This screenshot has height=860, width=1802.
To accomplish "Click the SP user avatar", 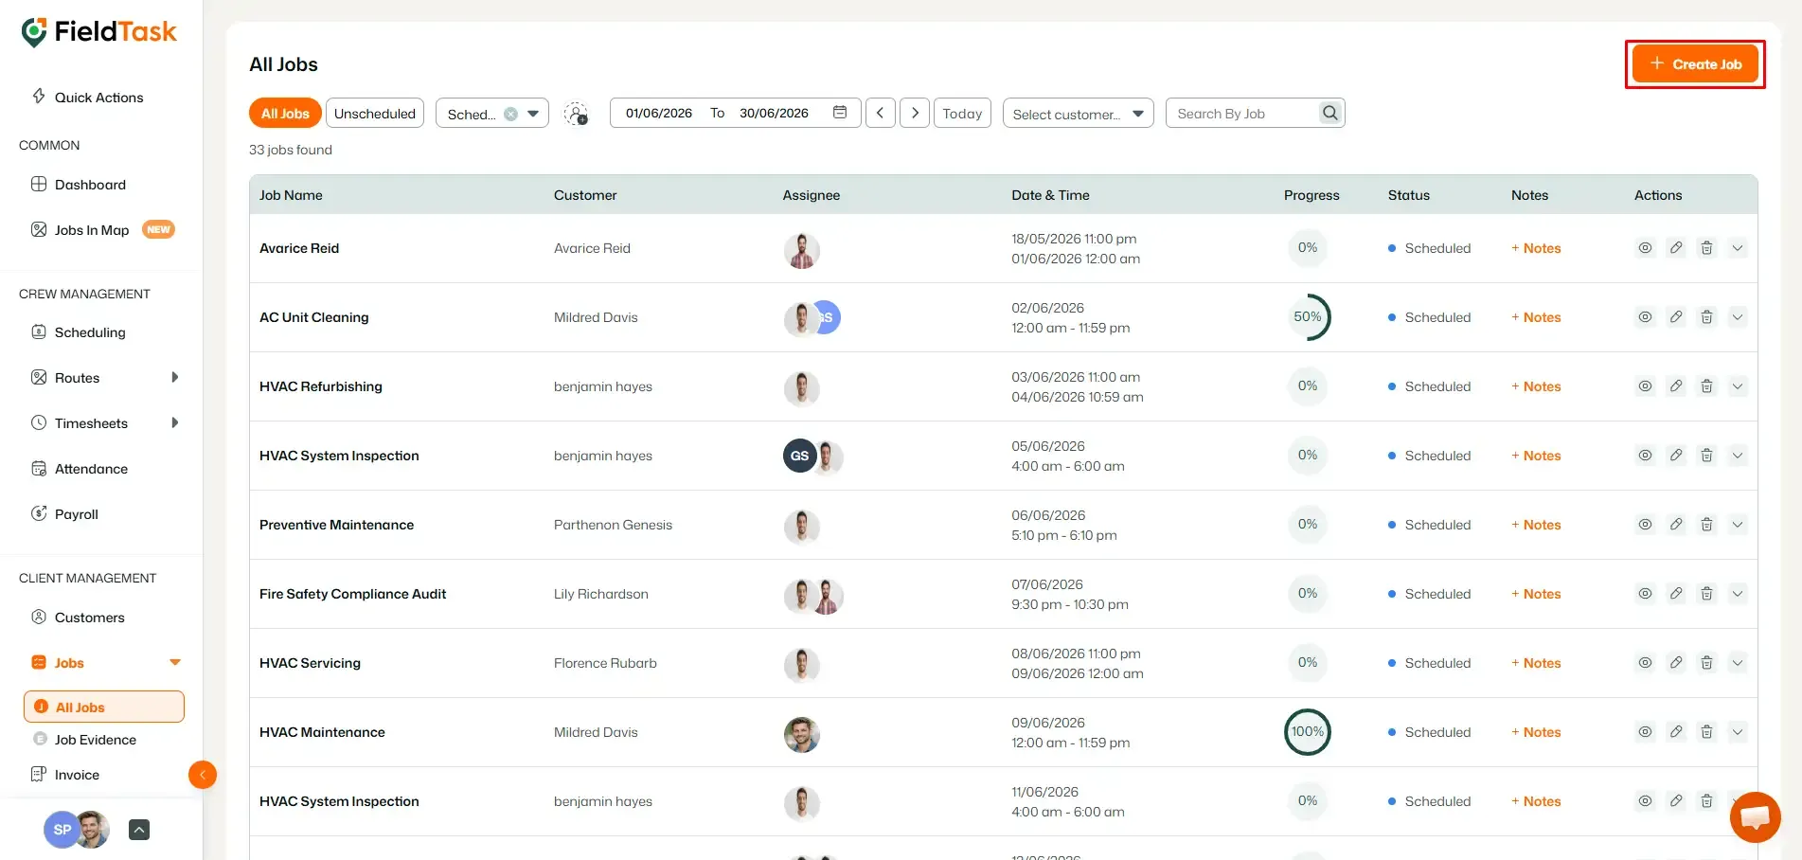I will point(62,830).
